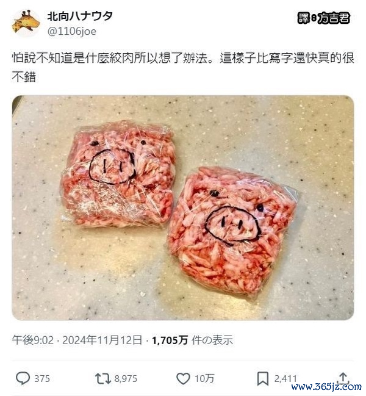366x396 pixels.
Task: Click the reply count 375
Action: 42,379
